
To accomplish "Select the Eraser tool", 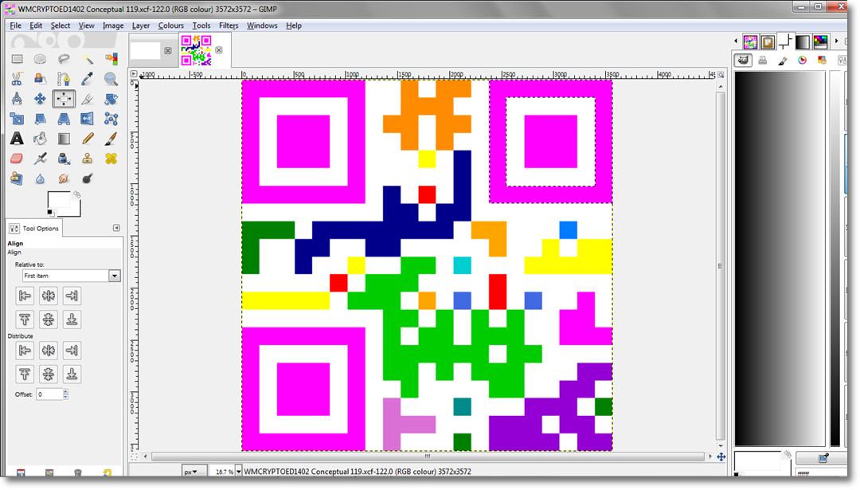I will tap(17, 159).
